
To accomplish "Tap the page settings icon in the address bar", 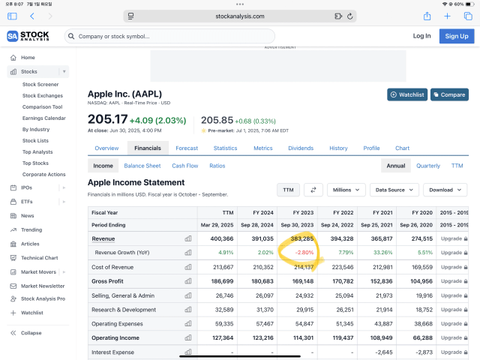I will [130, 16].
